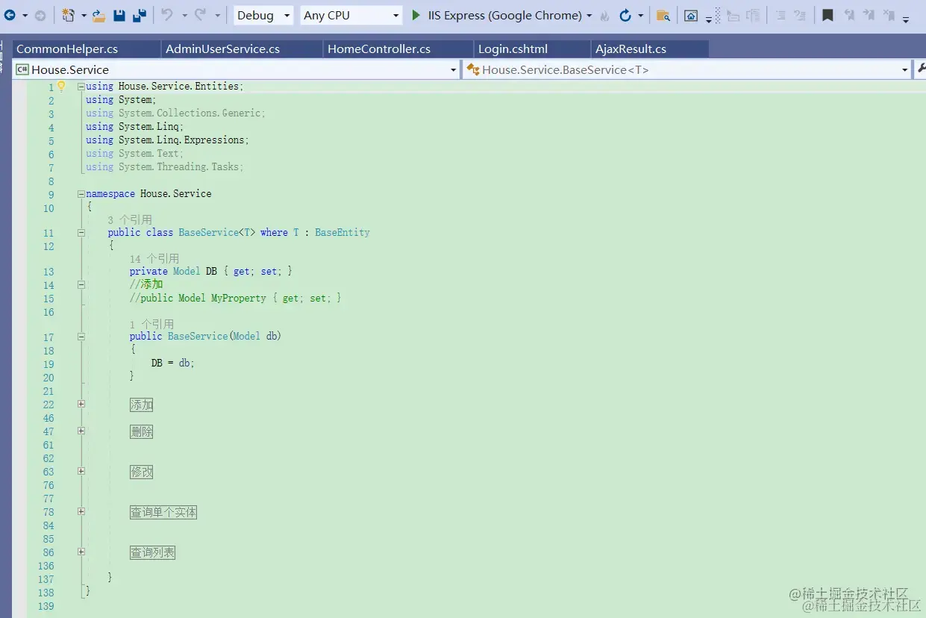
Task: Click the collapsed 查询单个实体 region box
Action: pyautogui.click(x=163, y=512)
